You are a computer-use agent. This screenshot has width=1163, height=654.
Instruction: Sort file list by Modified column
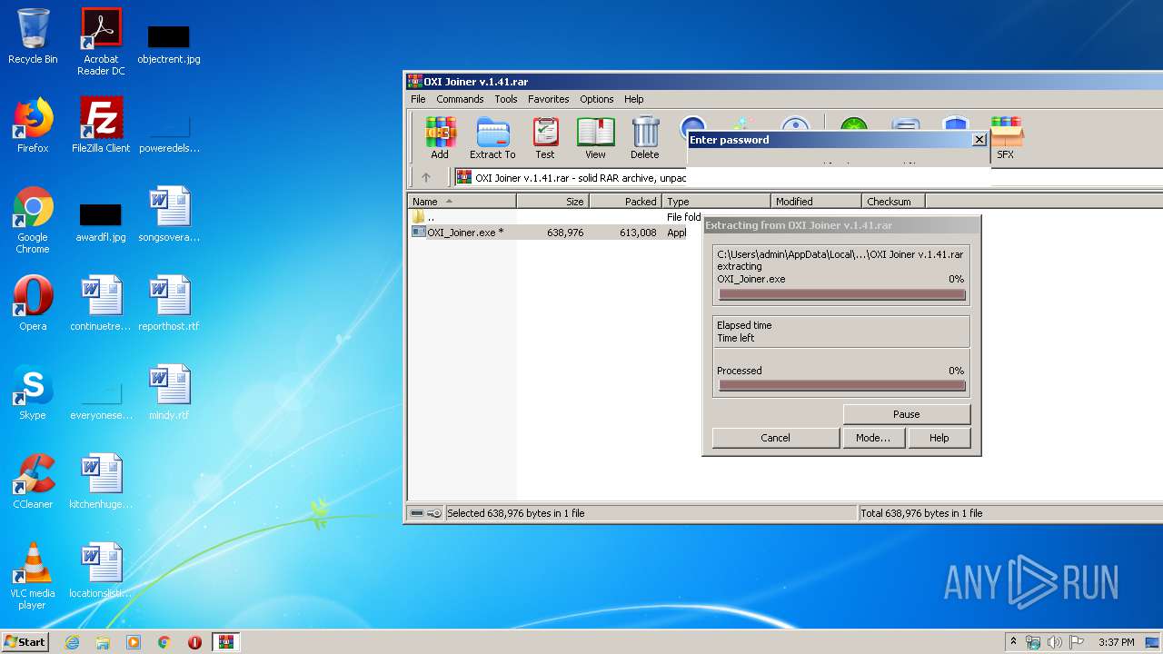point(817,202)
